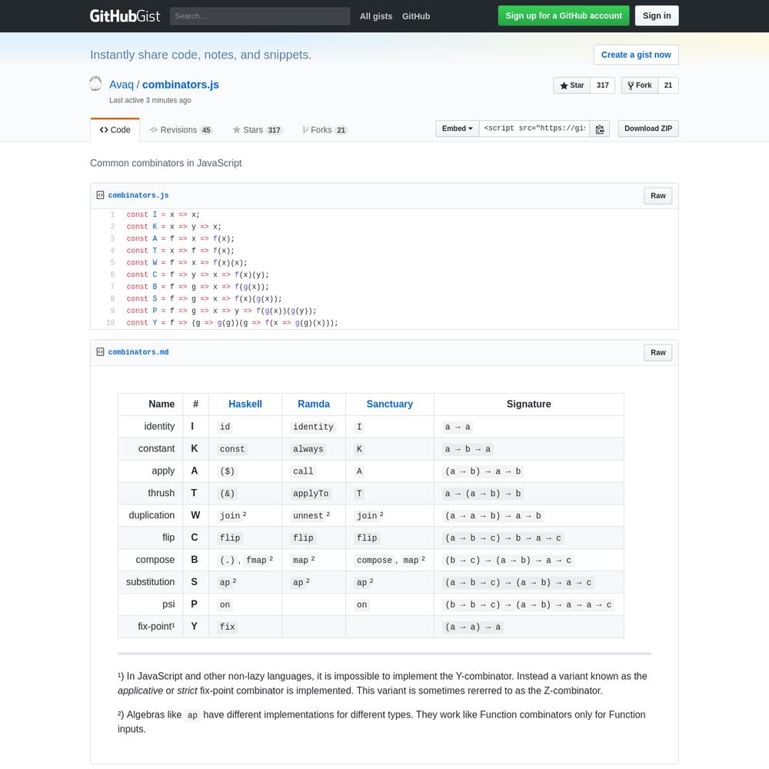Create a gist now
Viewport: 769px width, 769px height.
pyautogui.click(x=636, y=55)
